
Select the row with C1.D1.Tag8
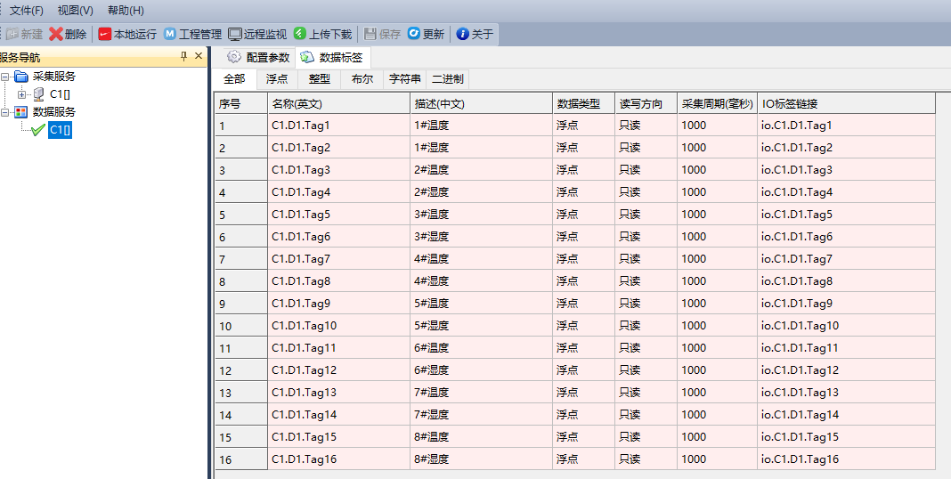pyautogui.click(x=302, y=281)
